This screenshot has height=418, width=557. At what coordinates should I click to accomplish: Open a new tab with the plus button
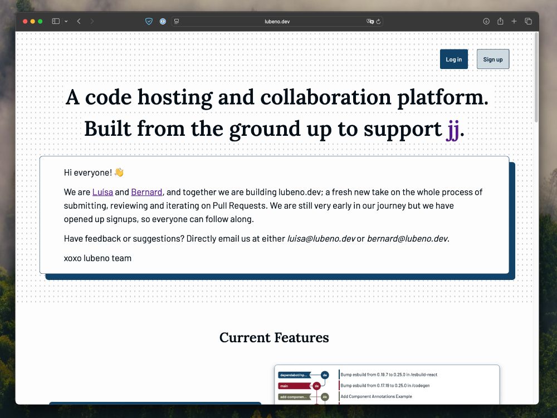(x=514, y=21)
